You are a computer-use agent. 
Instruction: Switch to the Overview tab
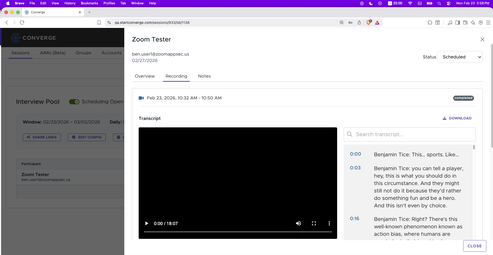click(x=145, y=76)
